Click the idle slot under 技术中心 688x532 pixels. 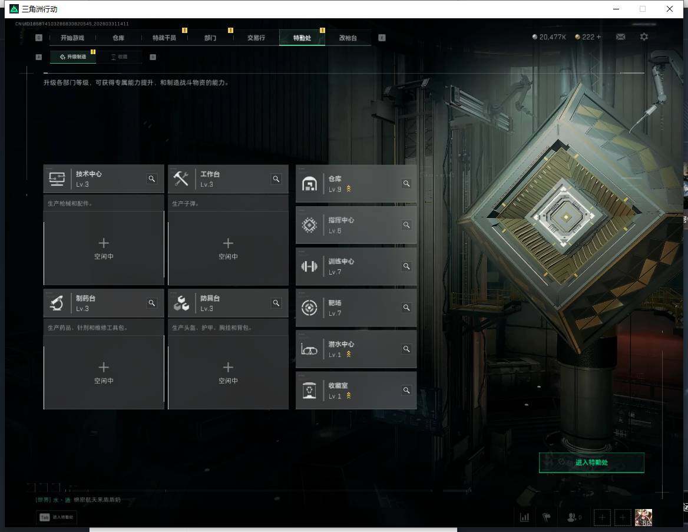click(104, 247)
